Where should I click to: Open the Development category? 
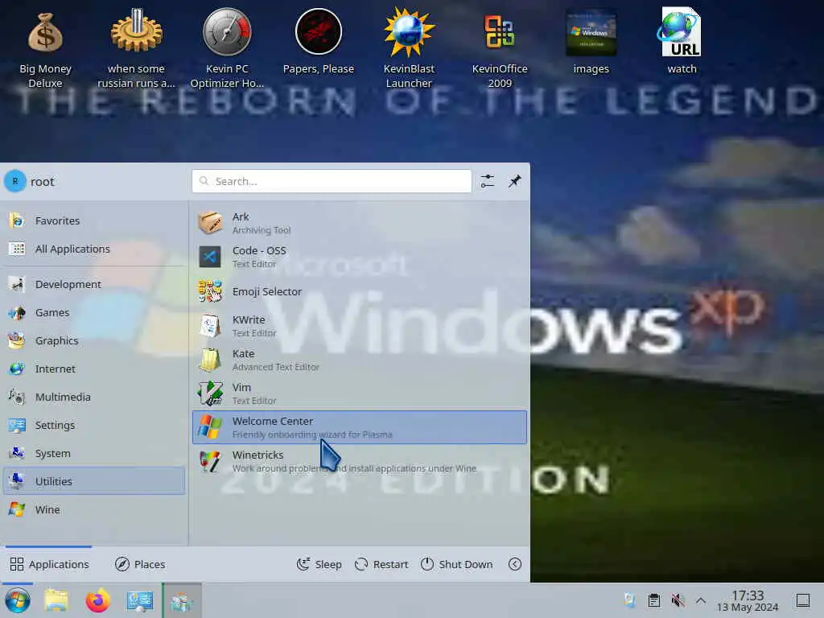point(94,284)
